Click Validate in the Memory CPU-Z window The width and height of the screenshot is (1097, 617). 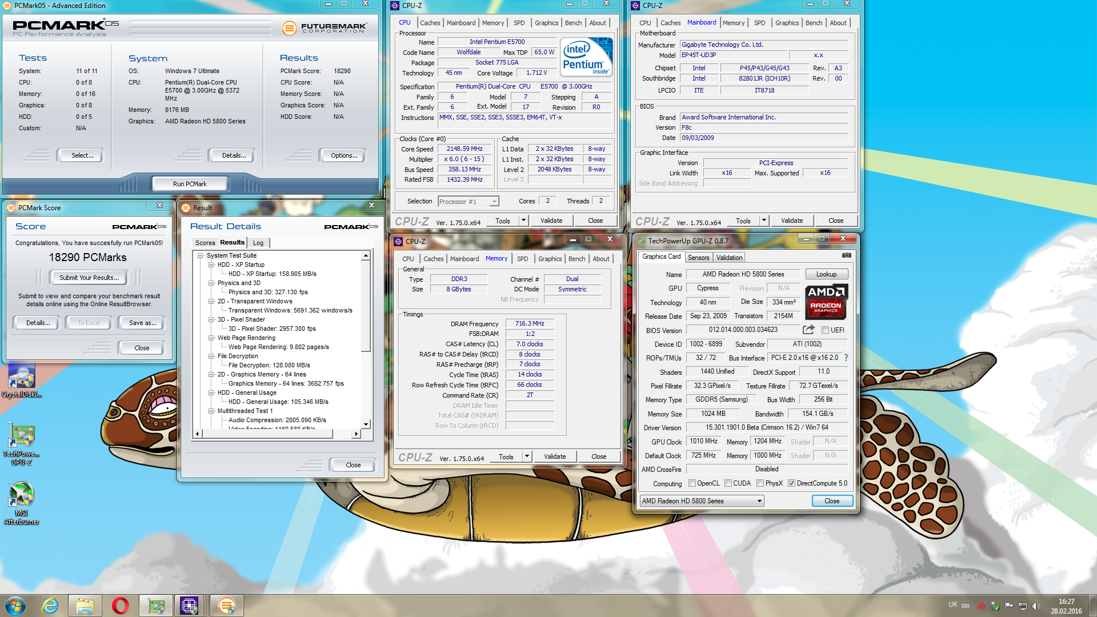(555, 456)
